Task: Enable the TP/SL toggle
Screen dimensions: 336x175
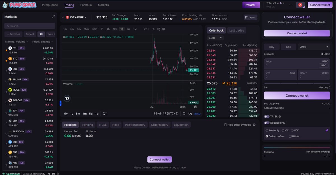Action: pyautogui.click(x=267, y=117)
